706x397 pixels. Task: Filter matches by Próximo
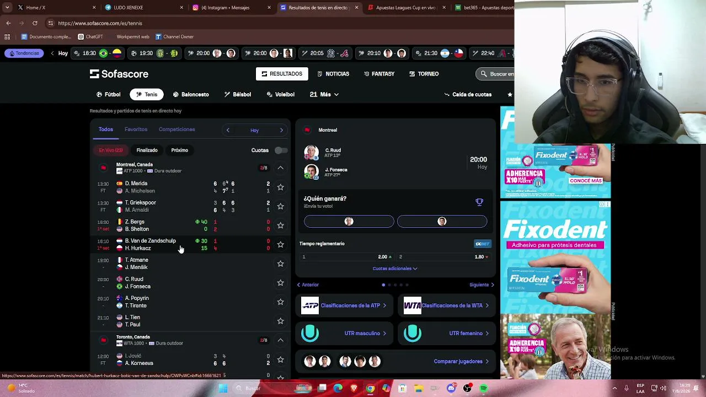point(180,150)
